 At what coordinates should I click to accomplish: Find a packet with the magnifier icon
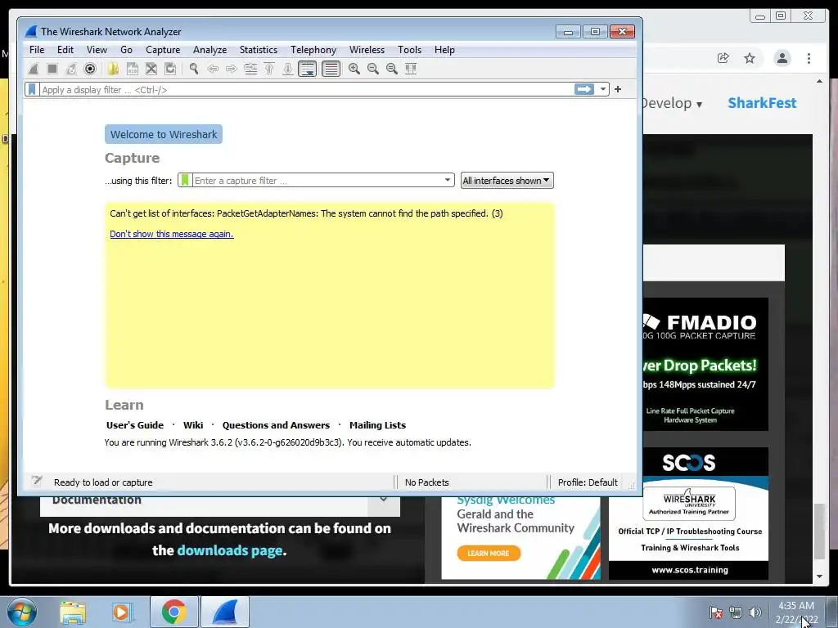[x=193, y=69]
